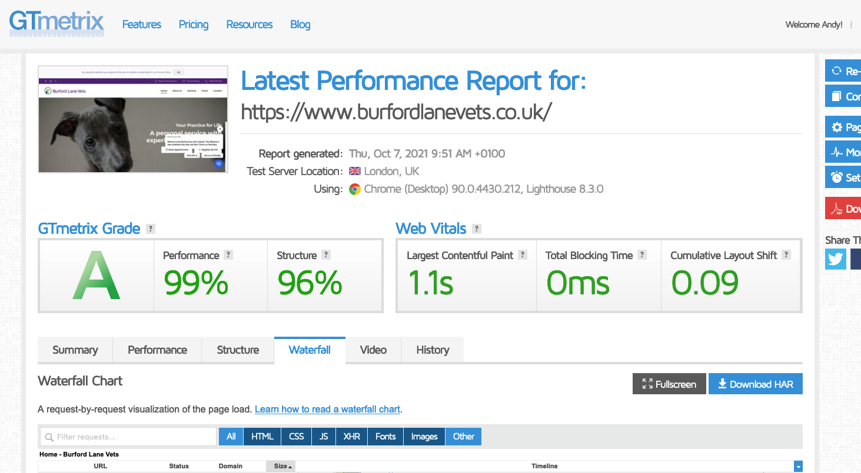Click the 1.1s Largest Contentful Paint value
Screen dimensions: 861x473
coord(431,283)
